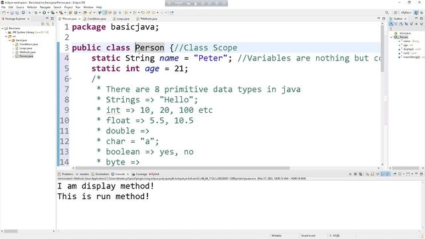425x239 pixels.
Task: Click the Save All toolbar icon
Action: tap(17, 13)
